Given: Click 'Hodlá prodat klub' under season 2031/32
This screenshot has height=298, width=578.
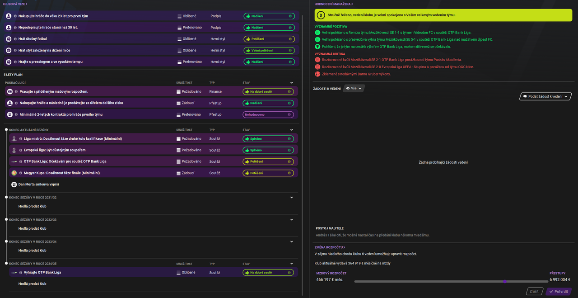Looking at the screenshot, I should [33, 206].
